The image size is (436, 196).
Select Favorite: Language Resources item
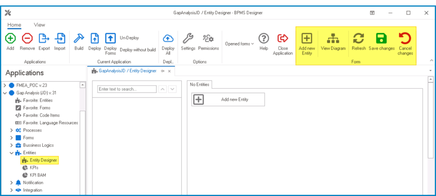coord(47,123)
